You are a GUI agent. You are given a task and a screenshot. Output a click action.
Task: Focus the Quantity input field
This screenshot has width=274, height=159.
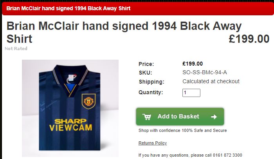tap(191, 93)
